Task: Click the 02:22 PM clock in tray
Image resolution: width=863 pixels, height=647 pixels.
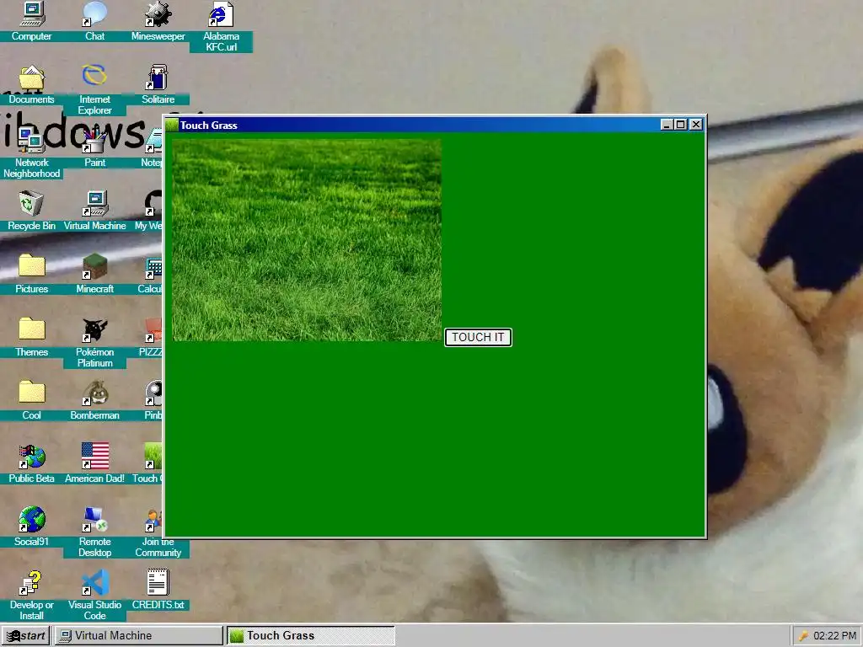Action: point(834,635)
